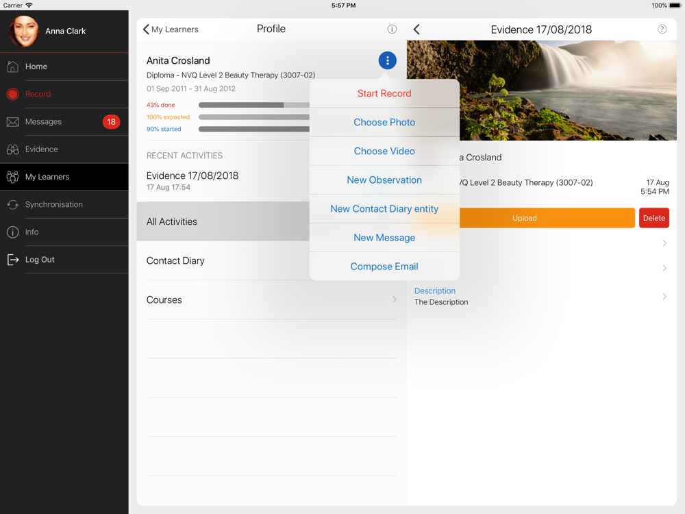Click the Messages badge showing 18
685x514 pixels.
click(x=112, y=122)
